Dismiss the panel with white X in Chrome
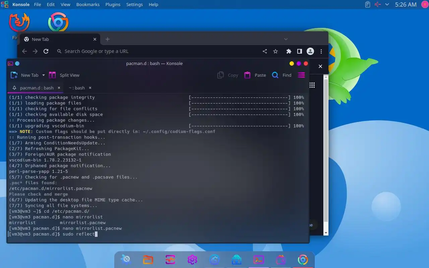The height and width of the screenshot is (268, 429). pyautogui.click(x=320, y=66)
